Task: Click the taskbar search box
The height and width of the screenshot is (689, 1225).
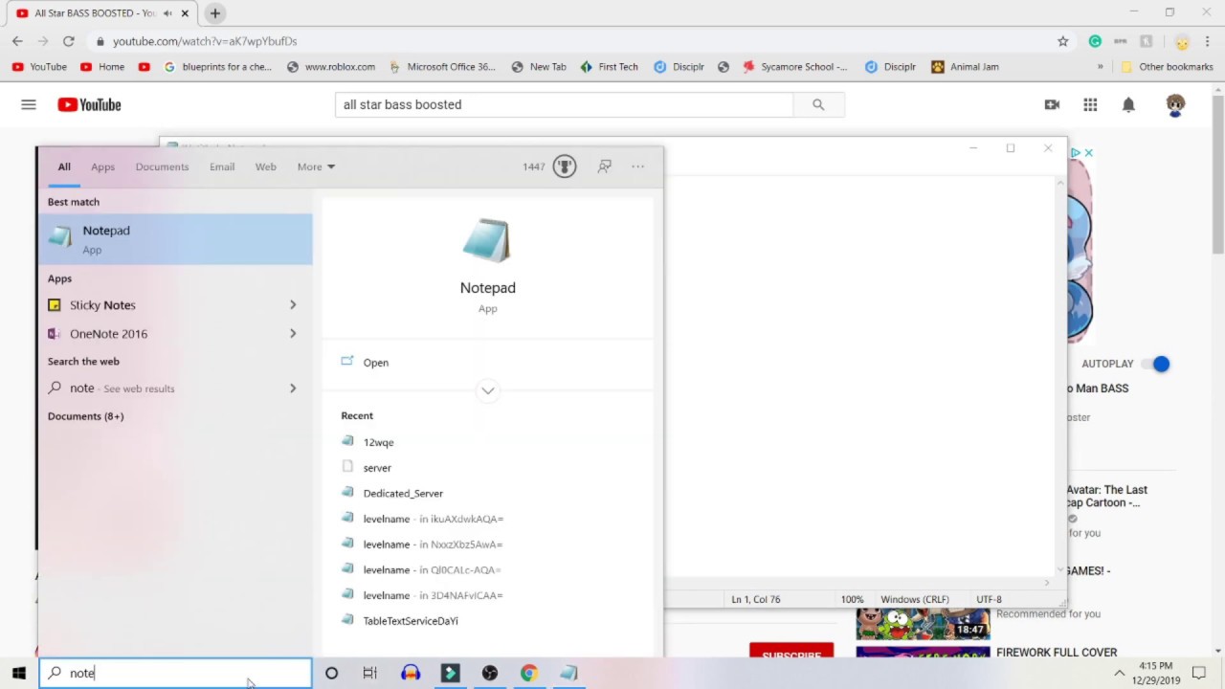Action: pos(175,673)
